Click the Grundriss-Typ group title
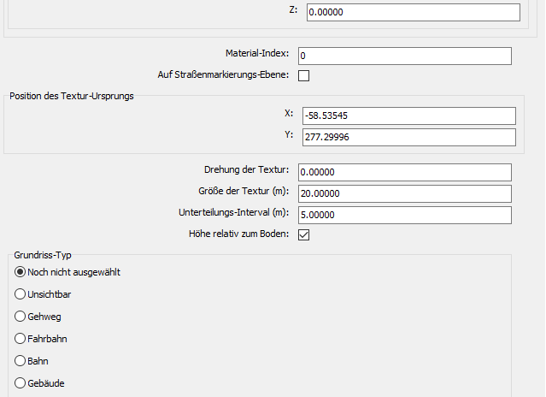Viewport: 546px width, 397px height. tap(40, 255)
